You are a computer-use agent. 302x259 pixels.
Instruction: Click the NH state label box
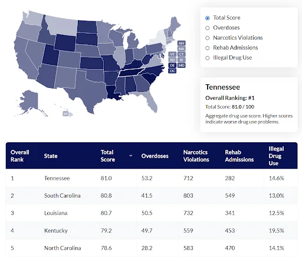click(182, 43)
